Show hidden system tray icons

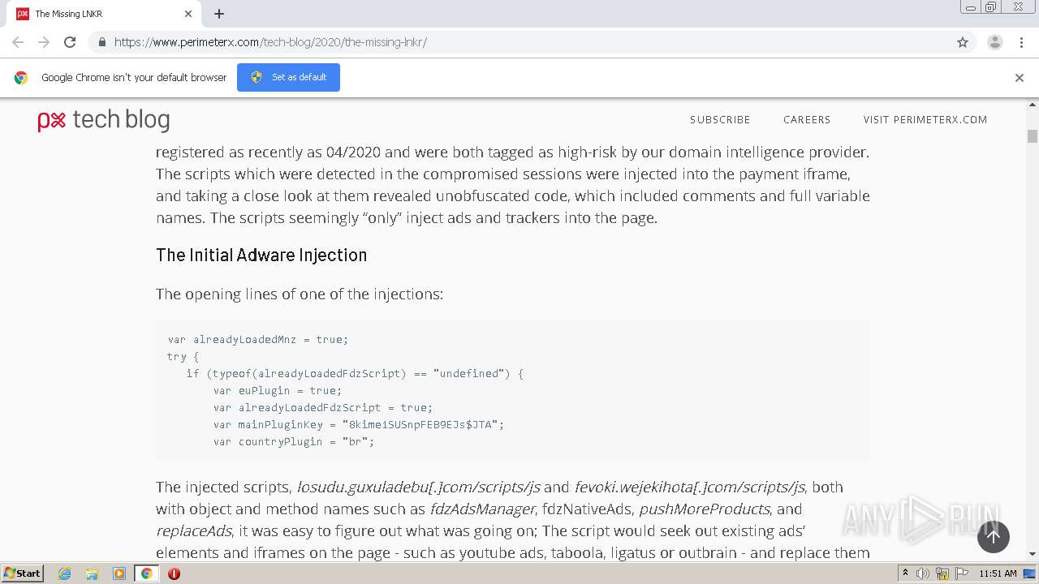[906, 573]
